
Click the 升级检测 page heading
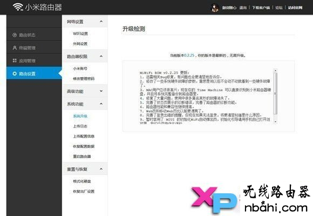(x=134, y=29)
